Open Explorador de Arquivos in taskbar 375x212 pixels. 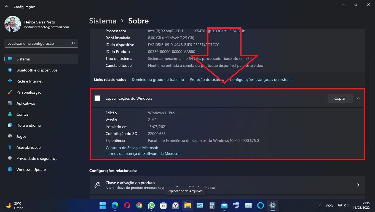point(188,205)
